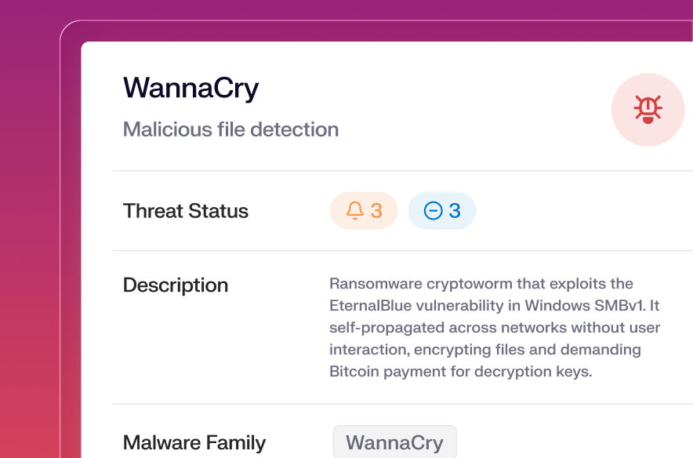Select the number 3 in the blue badge
693x458 pixels.
click(455, 210)
